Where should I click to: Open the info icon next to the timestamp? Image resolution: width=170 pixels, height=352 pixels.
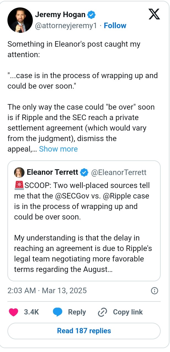[x=155, y=291]
